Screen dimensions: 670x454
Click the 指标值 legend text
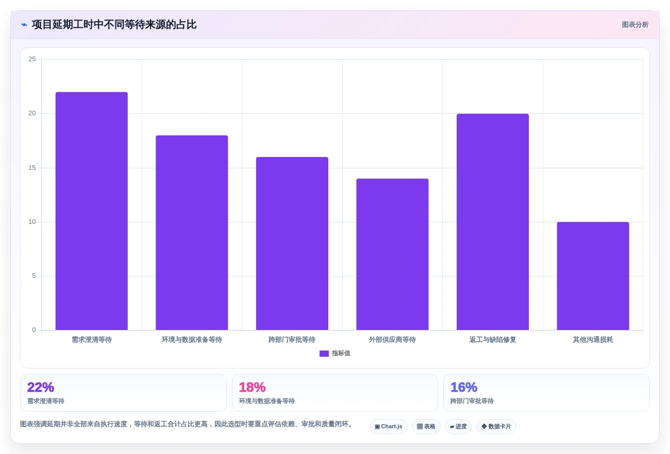pyautogui.click(x=341, y=354)
